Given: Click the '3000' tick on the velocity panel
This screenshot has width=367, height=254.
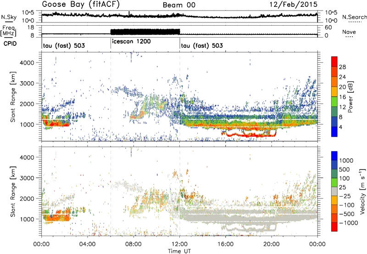Looking at the screenshot, I should 27,178.
